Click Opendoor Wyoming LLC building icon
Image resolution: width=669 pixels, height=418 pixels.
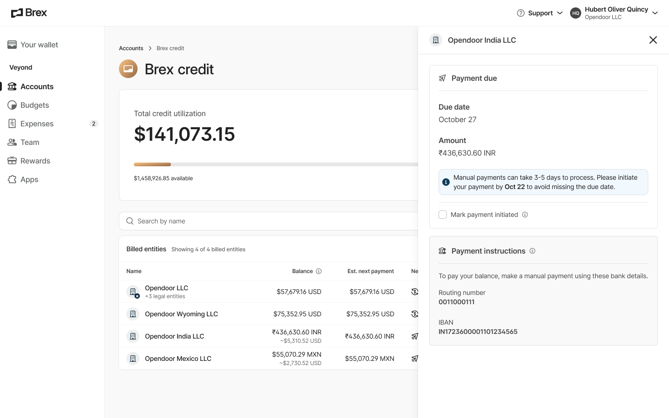133,314
